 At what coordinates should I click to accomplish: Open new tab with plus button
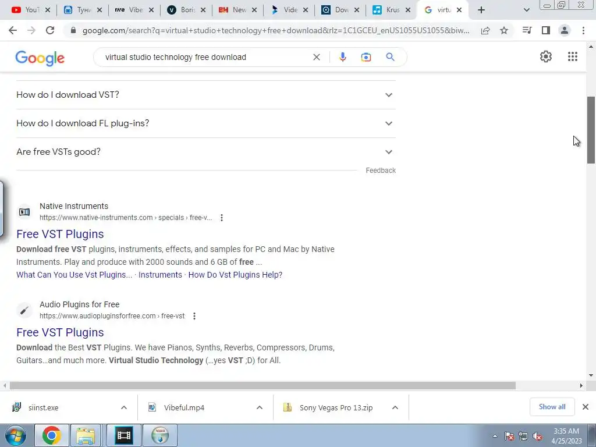[x=481, y=10]
